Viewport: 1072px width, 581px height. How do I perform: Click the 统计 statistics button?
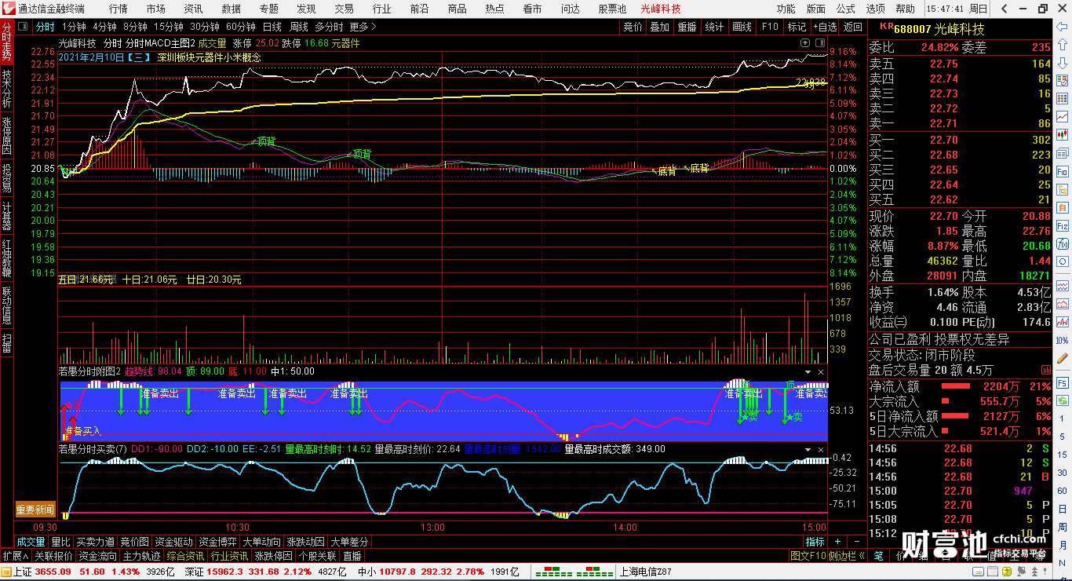click(x=715, y=27)
